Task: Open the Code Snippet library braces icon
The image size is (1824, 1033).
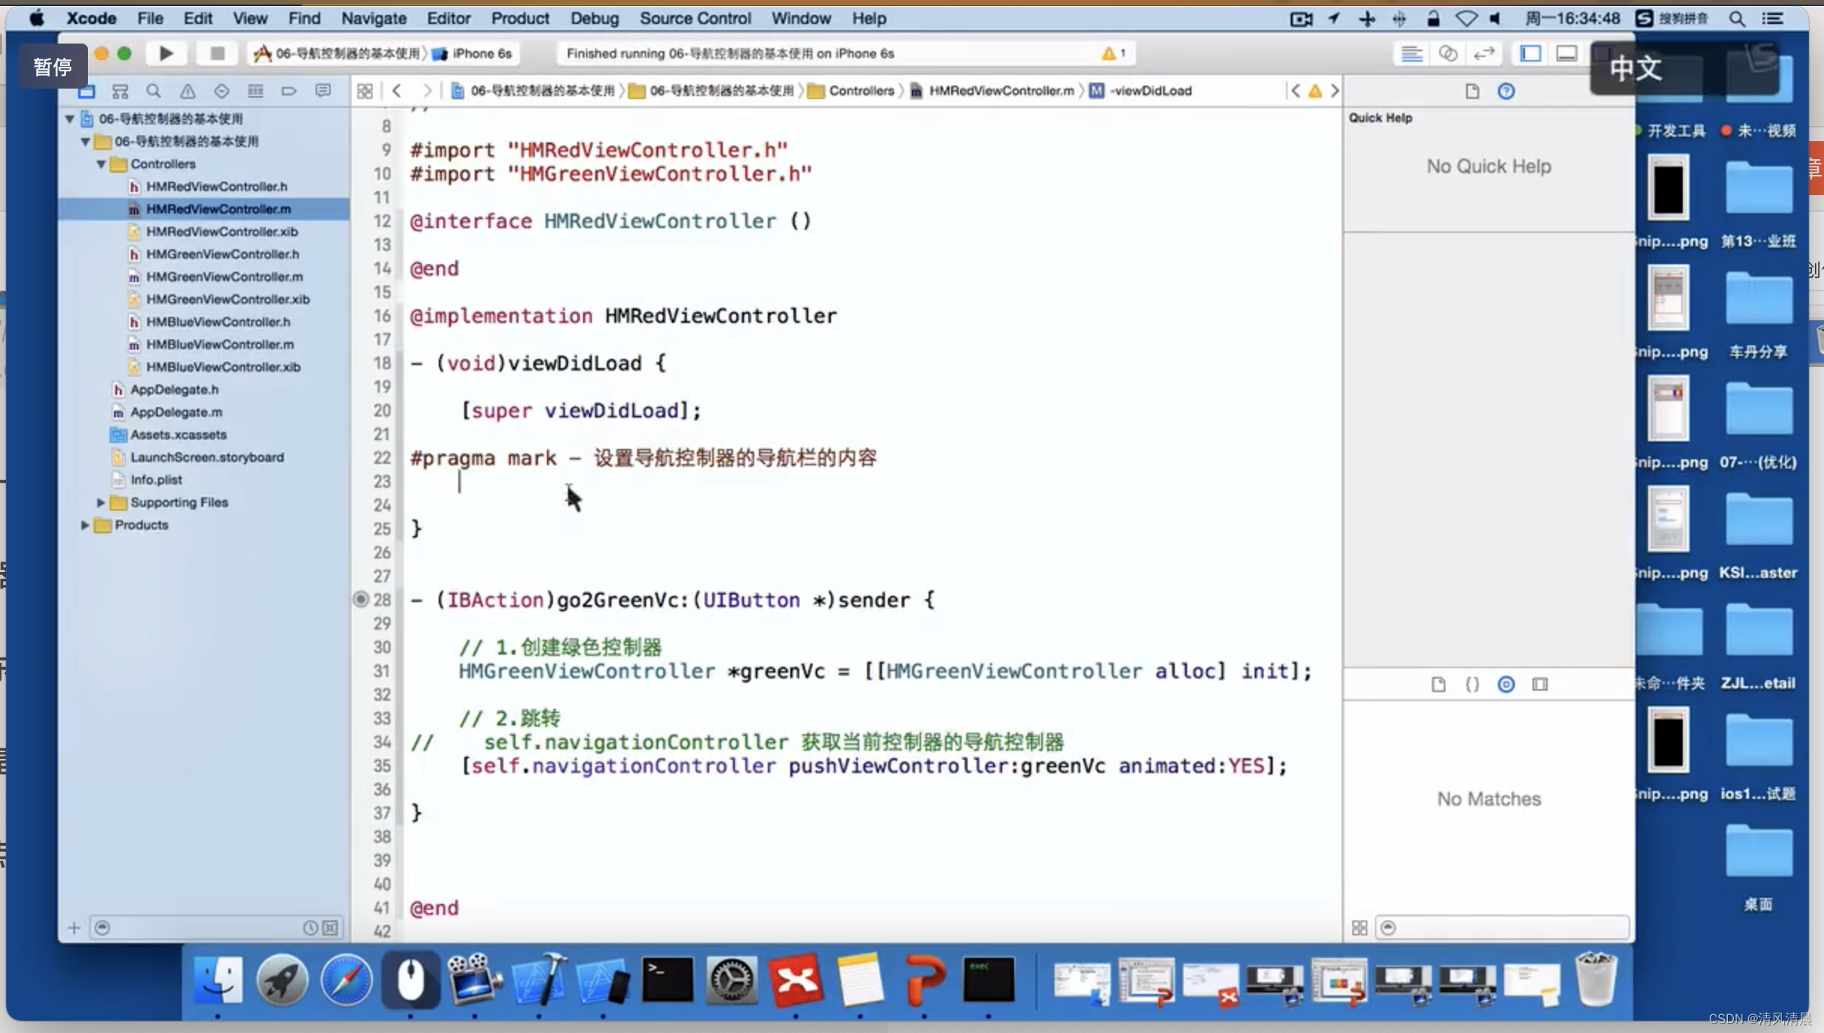Action: click(x=1472, y=684)
